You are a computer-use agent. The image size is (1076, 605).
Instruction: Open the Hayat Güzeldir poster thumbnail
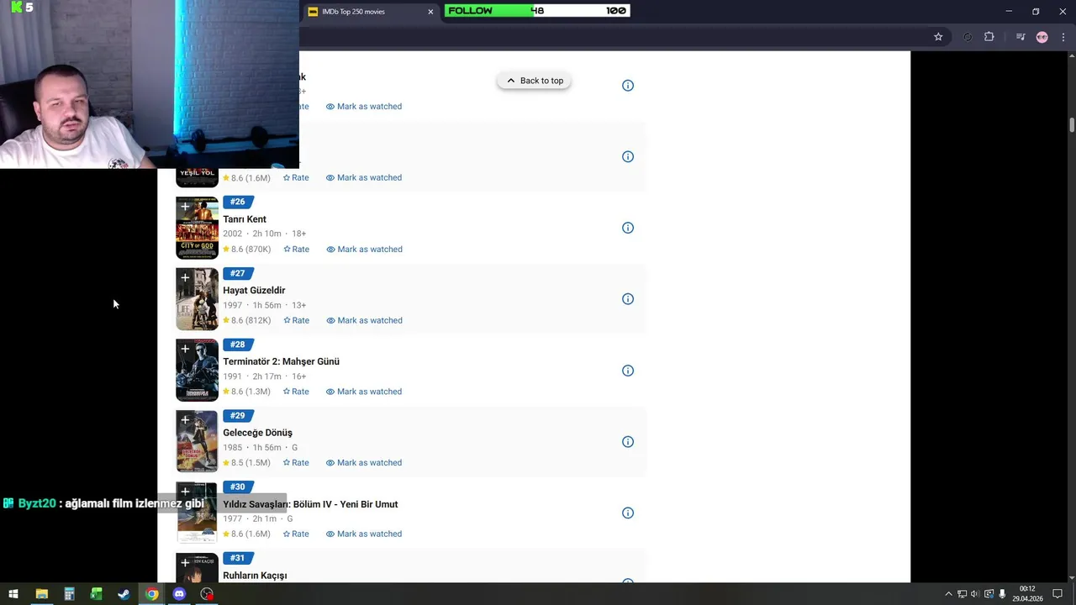tap(197, 299)
